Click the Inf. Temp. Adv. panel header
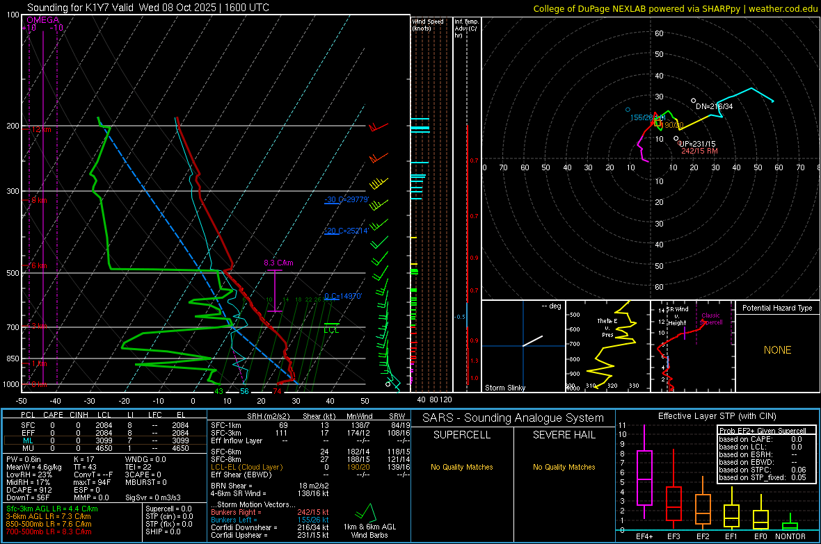821x544 pixels. pos(466,28)
